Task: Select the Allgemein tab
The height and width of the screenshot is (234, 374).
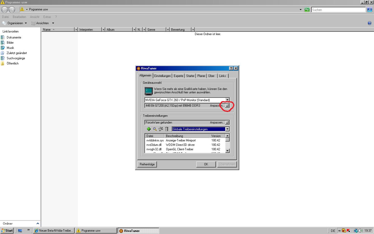Action: pos(145,75)
